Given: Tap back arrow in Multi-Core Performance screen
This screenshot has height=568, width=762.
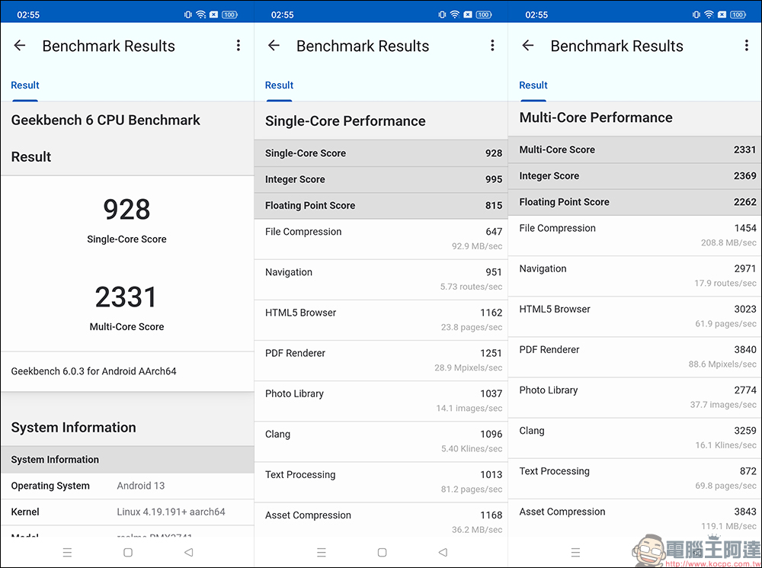Looking at the screenshot, I should (x=528, y=46).
